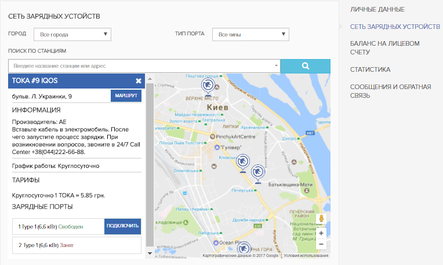
Task: Open Условия использования map link
Action: coord(306,255)
